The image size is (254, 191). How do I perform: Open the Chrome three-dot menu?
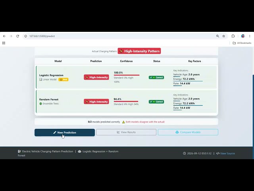(x=250, y=36)
